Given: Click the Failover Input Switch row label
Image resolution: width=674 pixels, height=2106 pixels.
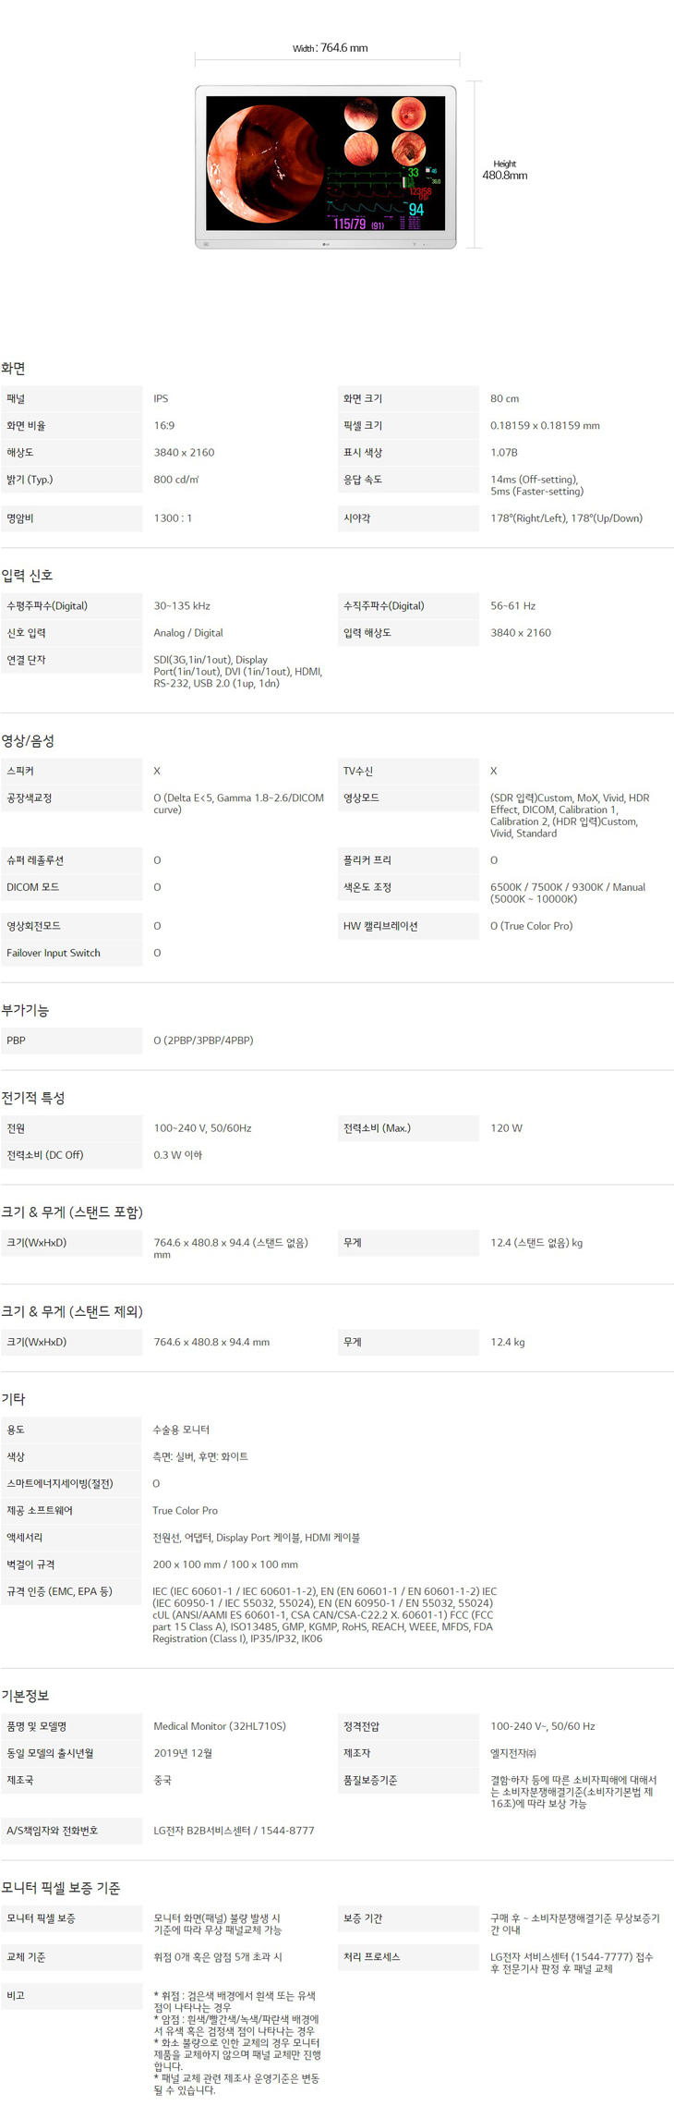Looking at the screenshot, I should coord(54,953).
